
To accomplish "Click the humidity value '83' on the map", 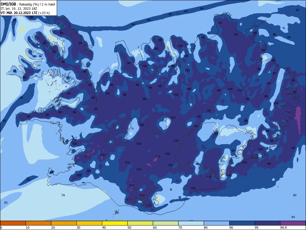I will coord(6,203).
